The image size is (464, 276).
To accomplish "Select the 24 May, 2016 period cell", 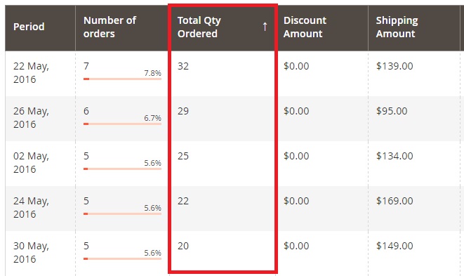I will (x=31, y=207).
